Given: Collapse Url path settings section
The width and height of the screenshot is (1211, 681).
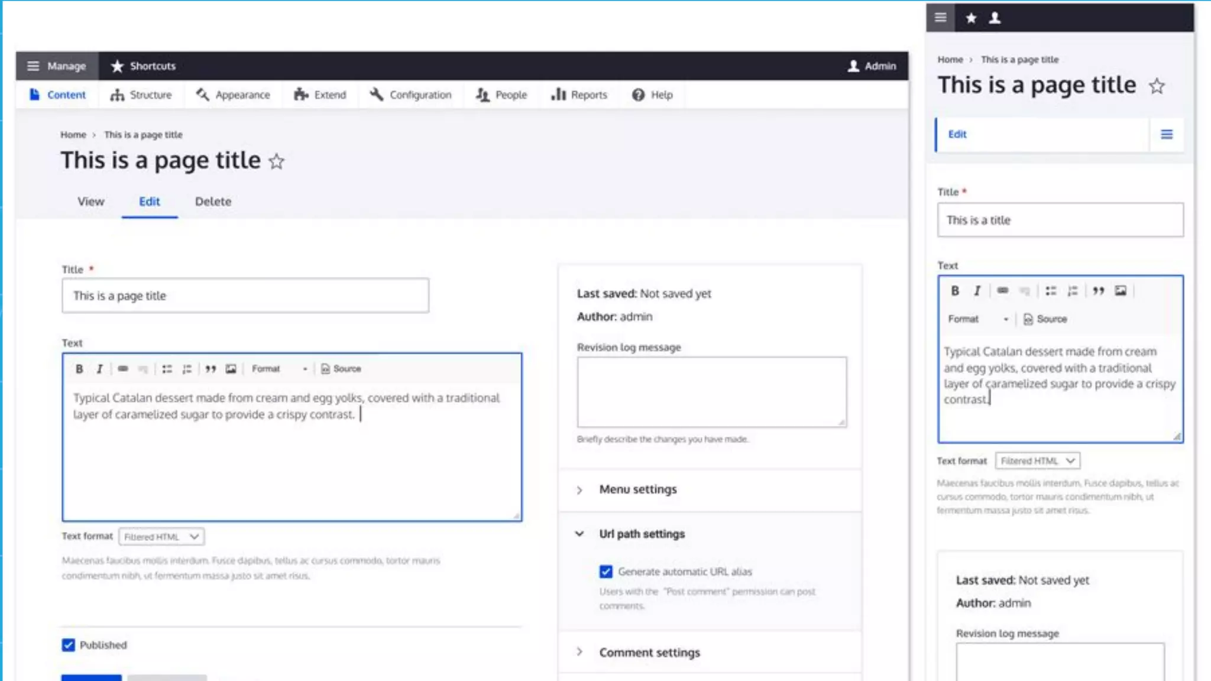Looking at the screenshot, I should pos(642,534).
